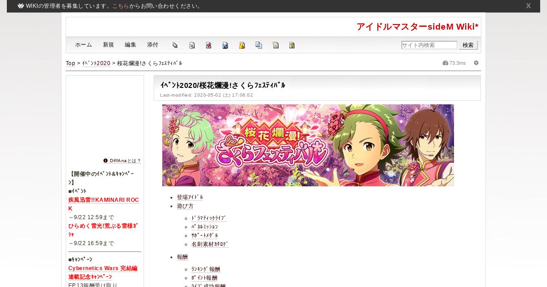Dismiss the top banner with X
Viewport: 547px width, 287px height.
click(528, 6)
